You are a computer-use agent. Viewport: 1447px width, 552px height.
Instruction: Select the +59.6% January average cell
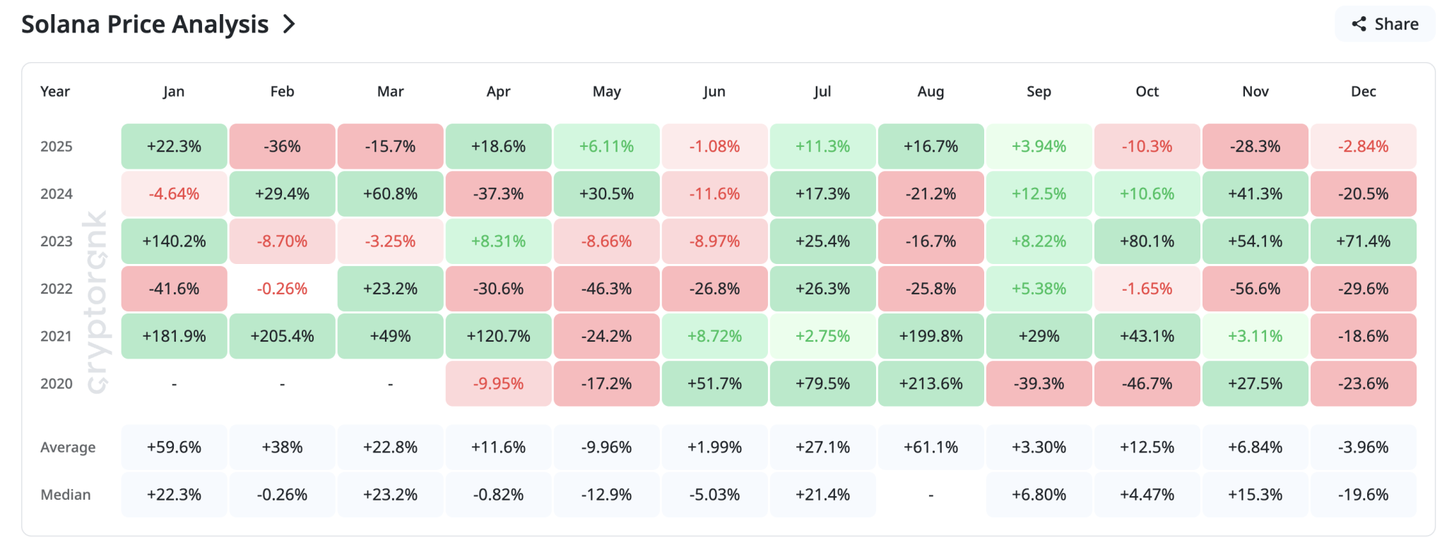[x=174, y=447]
